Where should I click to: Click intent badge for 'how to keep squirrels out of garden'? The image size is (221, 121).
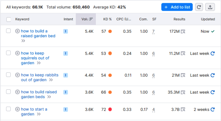pyautogui.click(x=66, y=53)
